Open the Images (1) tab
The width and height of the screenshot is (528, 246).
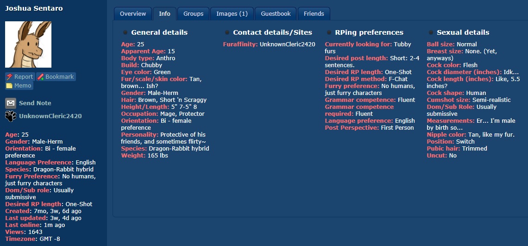(232, 14)
